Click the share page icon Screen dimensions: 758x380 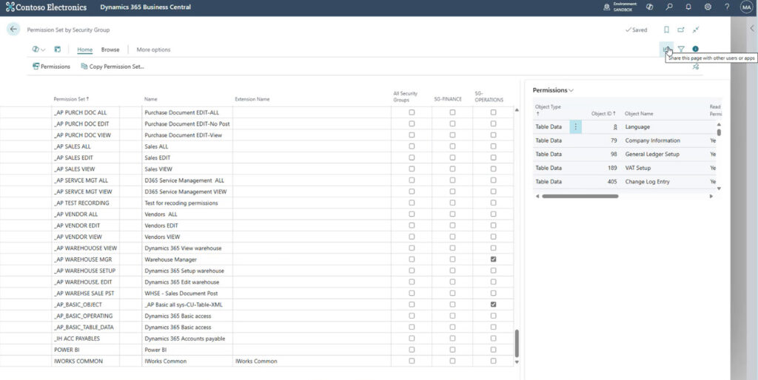[666, 49]
